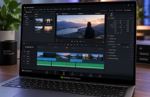150x97 pixels.
Task: Collapse the Master bin tree
Action: [x=24, y=17]
